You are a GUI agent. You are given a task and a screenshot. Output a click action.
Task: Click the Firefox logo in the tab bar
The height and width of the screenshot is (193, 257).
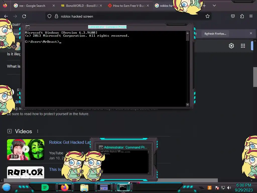[5, 6]
